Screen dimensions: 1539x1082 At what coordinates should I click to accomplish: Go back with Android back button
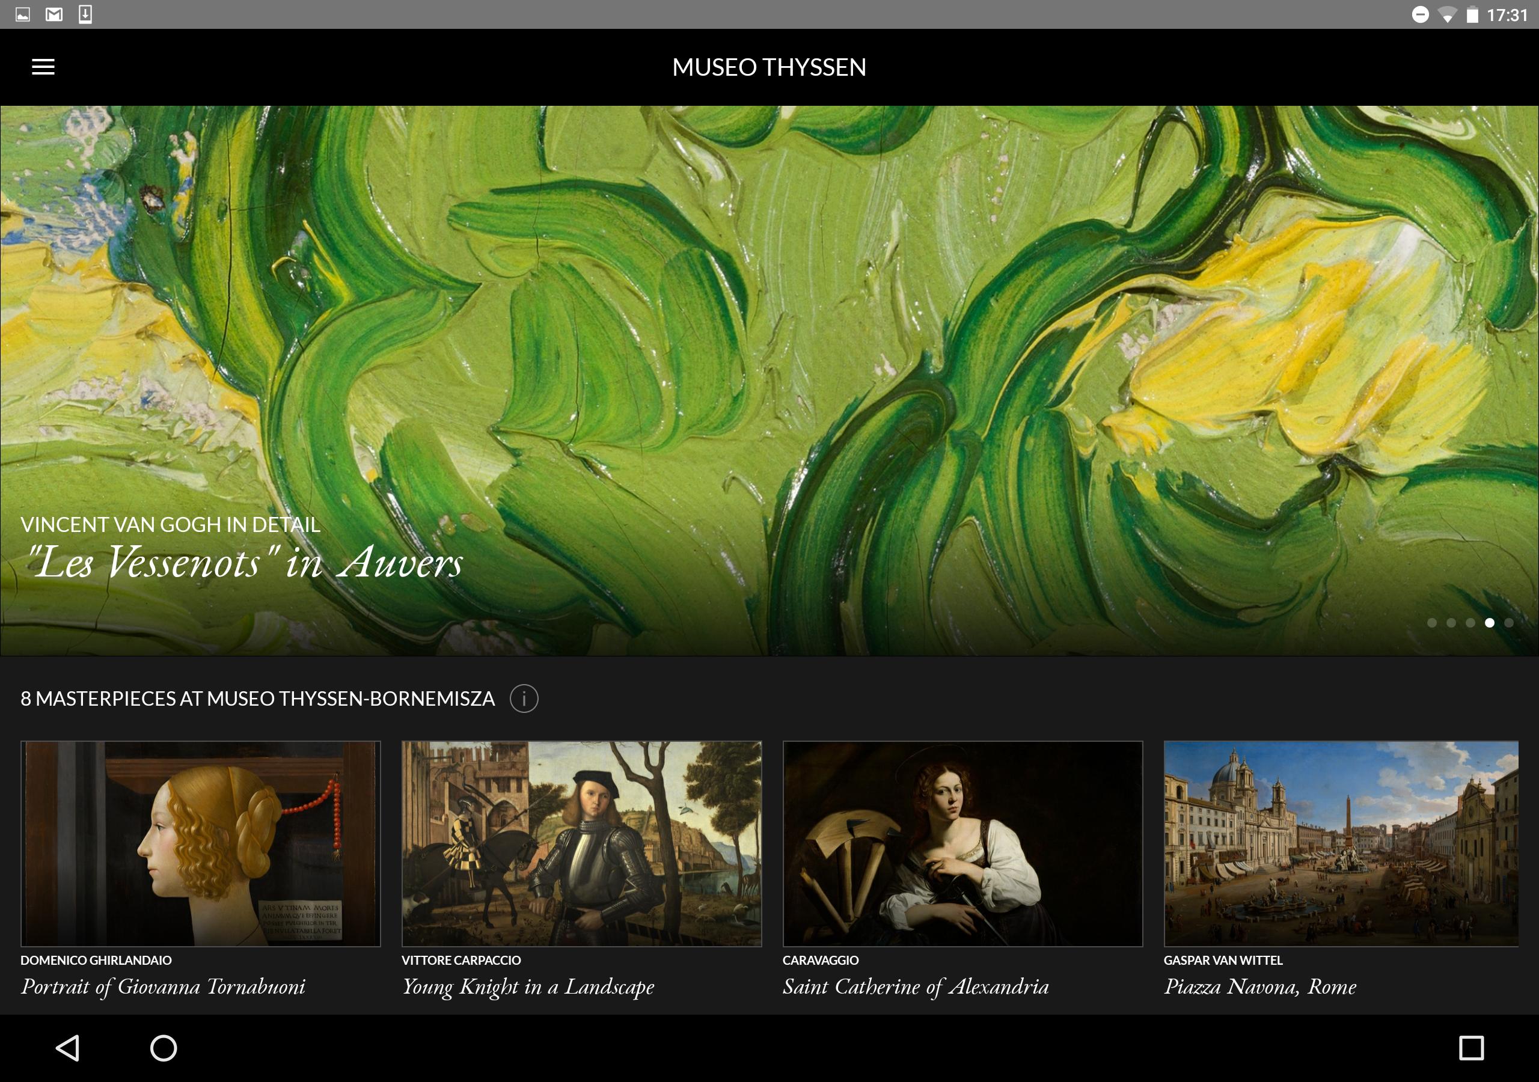68,1048
